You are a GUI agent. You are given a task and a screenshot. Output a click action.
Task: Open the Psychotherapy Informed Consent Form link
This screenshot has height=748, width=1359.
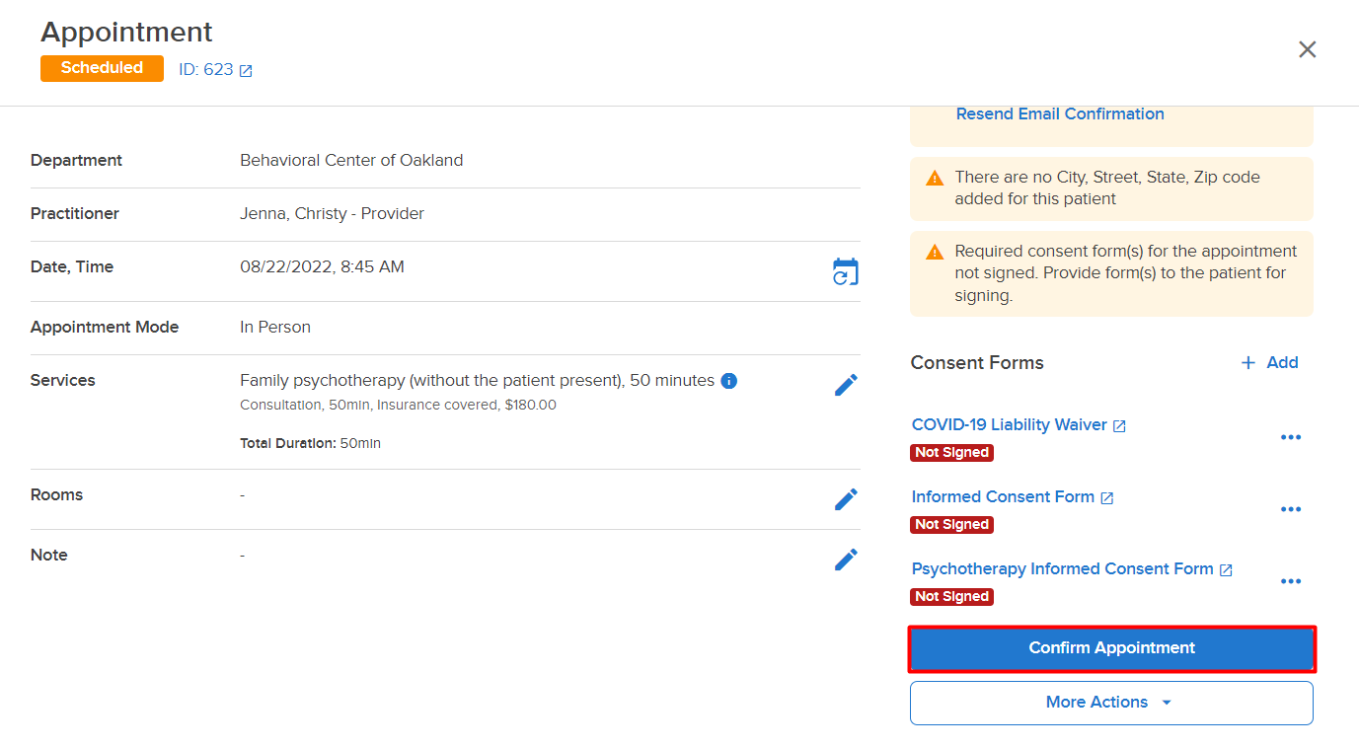[1062, 568]
